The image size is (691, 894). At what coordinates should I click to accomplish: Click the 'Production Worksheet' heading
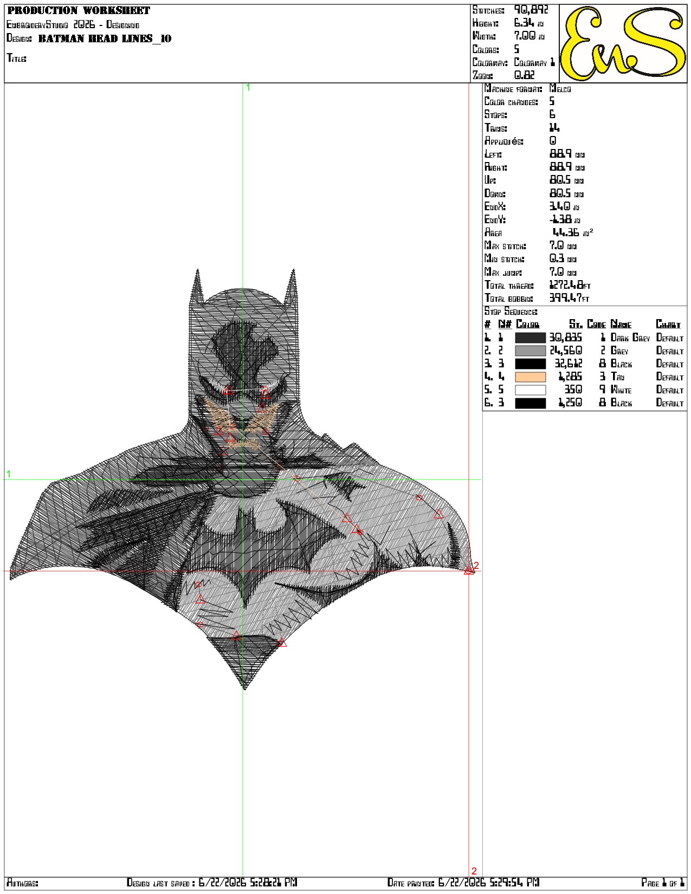(79, 10)
